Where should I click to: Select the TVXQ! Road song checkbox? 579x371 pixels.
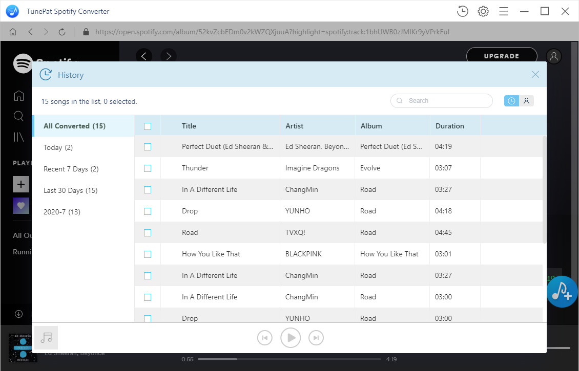tap(148, 233)
